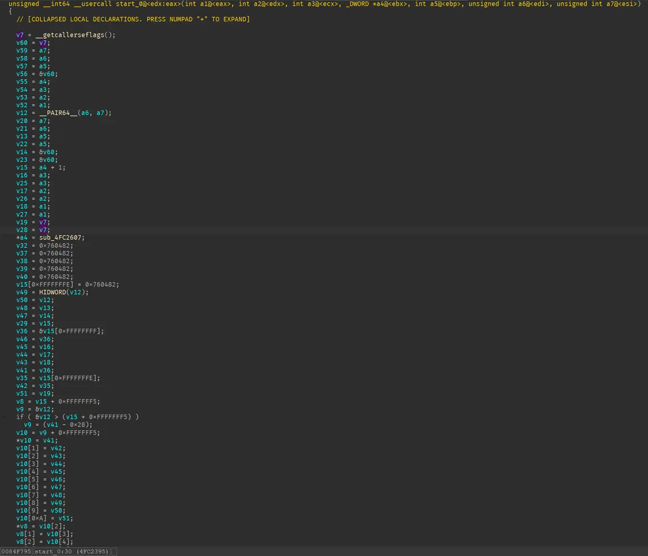Select the line 'v10[5] = v46;'
Screen dimensions: 648x556
pyautogui.click(x=41, y=479)
